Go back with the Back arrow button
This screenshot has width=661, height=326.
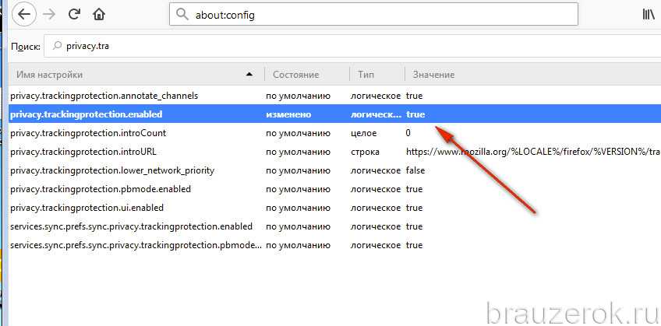pos(24,15)
